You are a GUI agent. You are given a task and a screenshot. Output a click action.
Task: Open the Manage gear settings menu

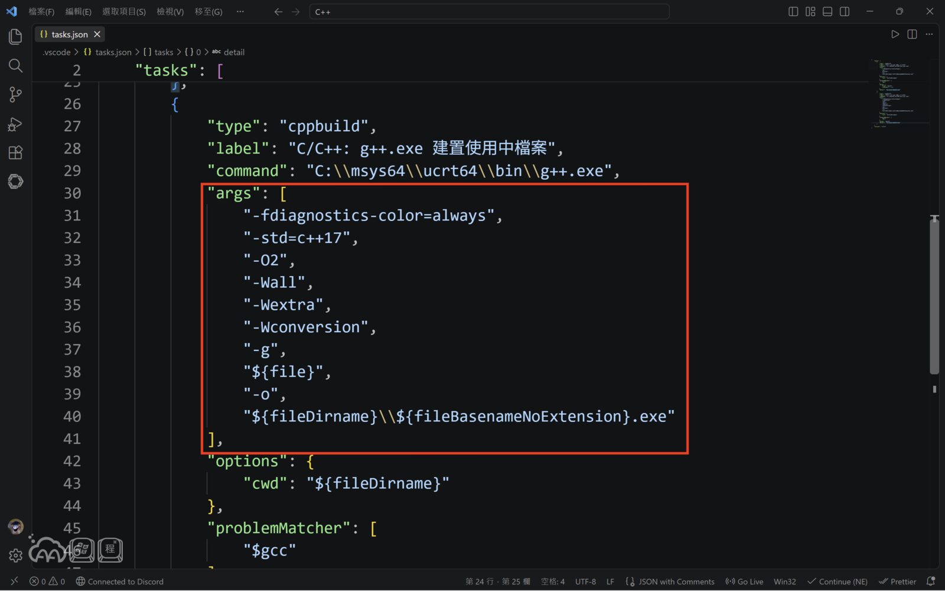pyautogui.click(x=15, y=556)
